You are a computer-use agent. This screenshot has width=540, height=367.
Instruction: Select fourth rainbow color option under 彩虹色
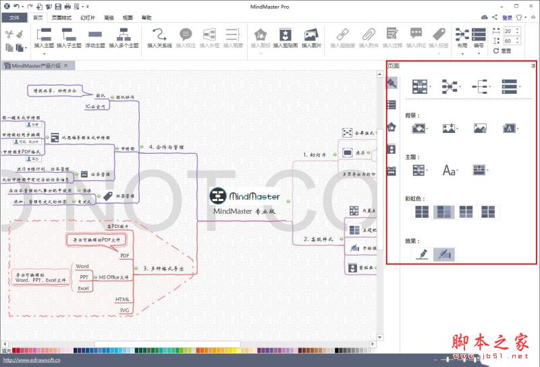[488, 212]
